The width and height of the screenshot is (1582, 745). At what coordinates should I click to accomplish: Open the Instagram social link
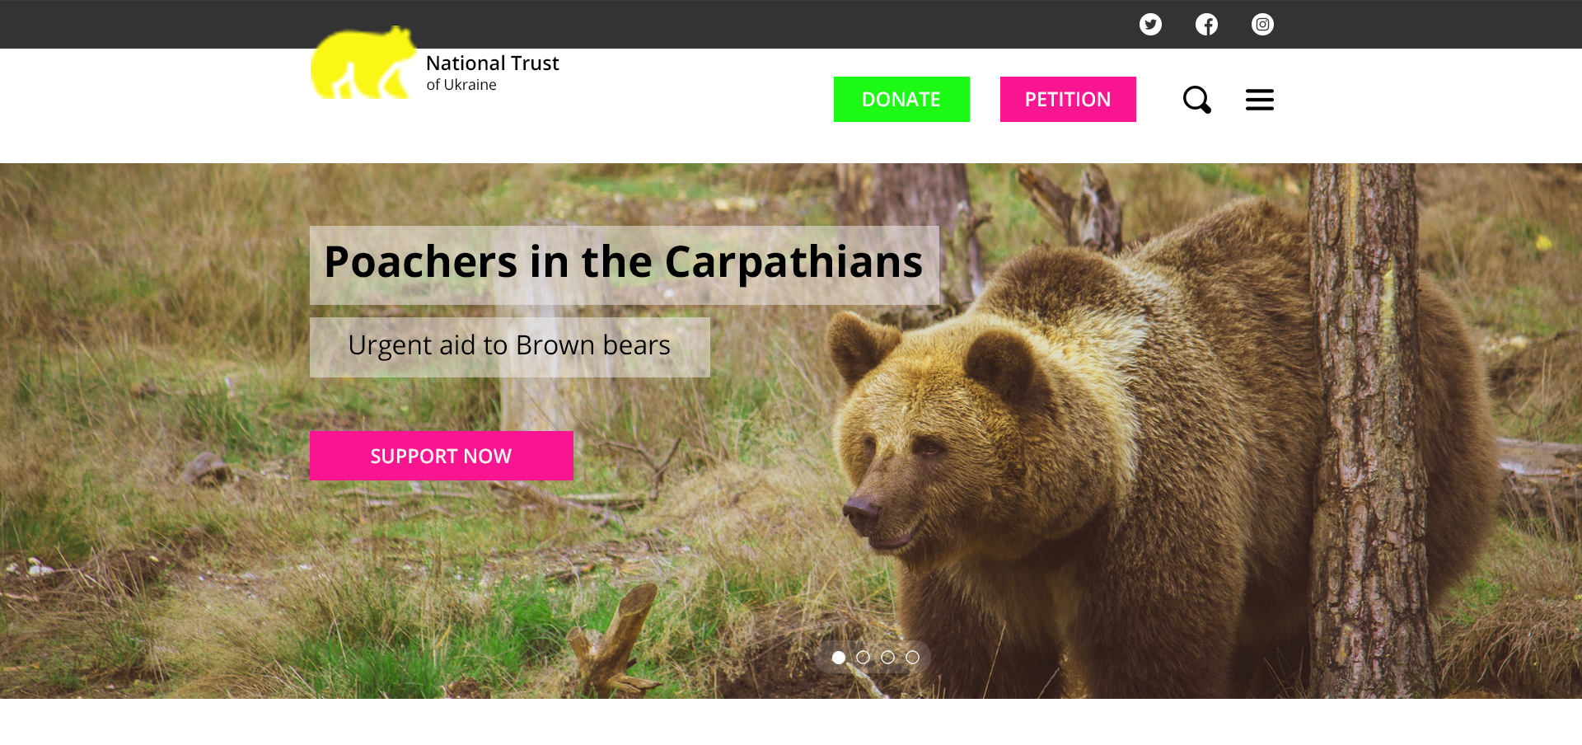click(x=1262, y=25)
